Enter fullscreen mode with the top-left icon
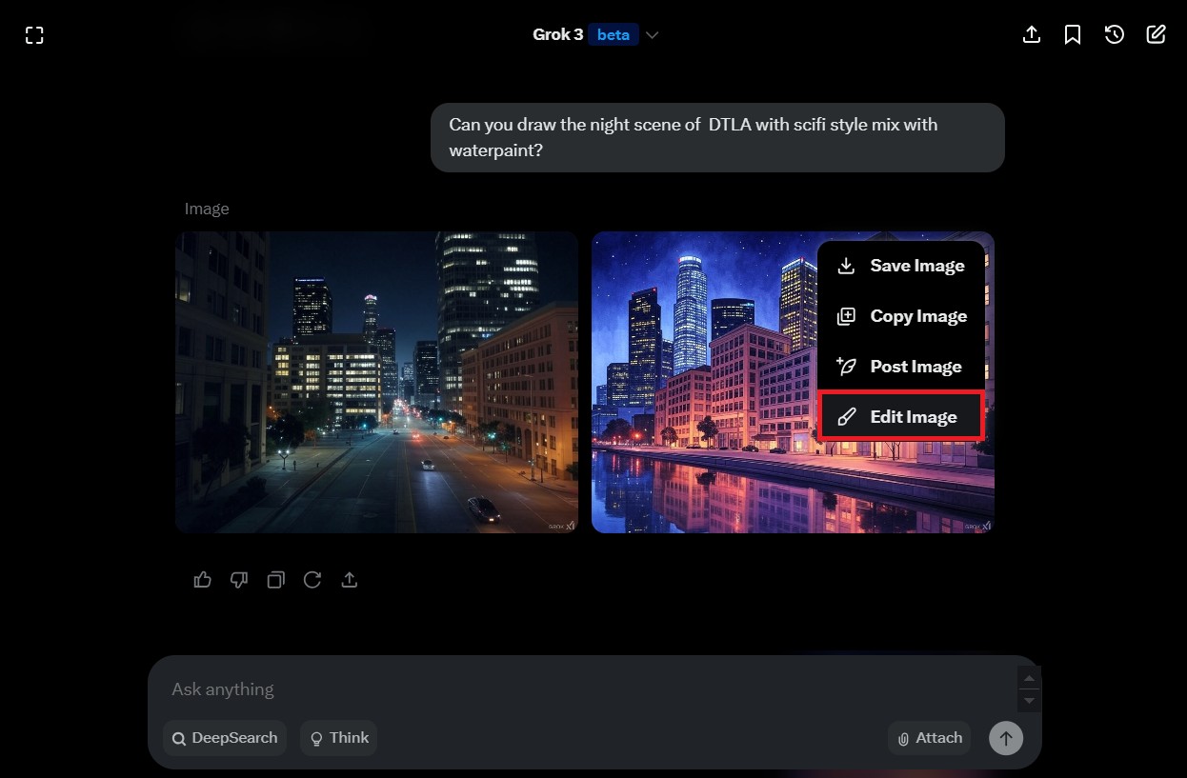Image resolution: width=1187 pixels, height=778 pixels. (34, 34)
